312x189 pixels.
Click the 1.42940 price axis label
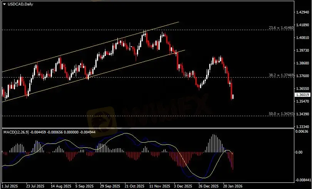tap(302, 12)
